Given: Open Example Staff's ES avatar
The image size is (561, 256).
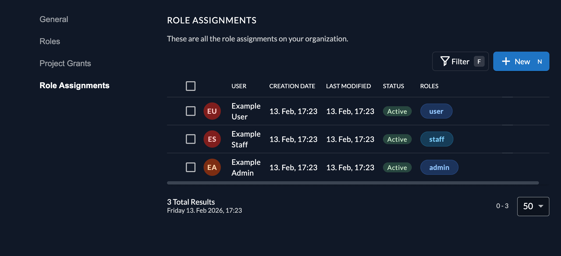Looking at the screenshot, I should click(212, 139).
